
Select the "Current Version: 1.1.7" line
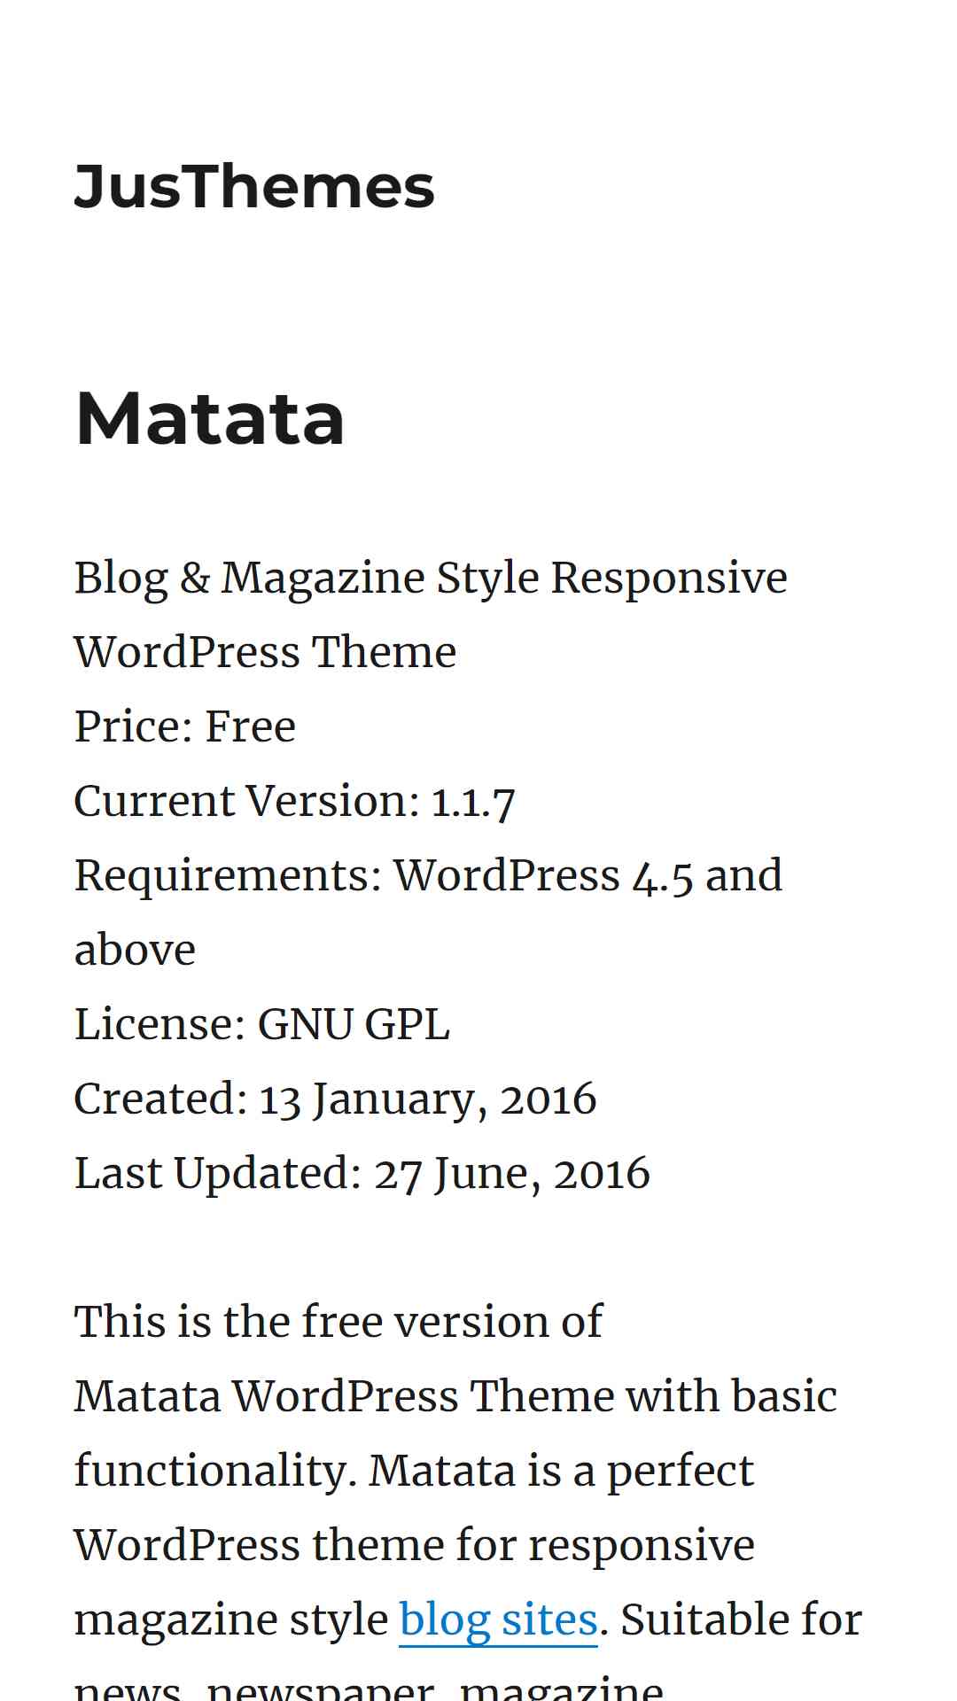tap(295, 801)
